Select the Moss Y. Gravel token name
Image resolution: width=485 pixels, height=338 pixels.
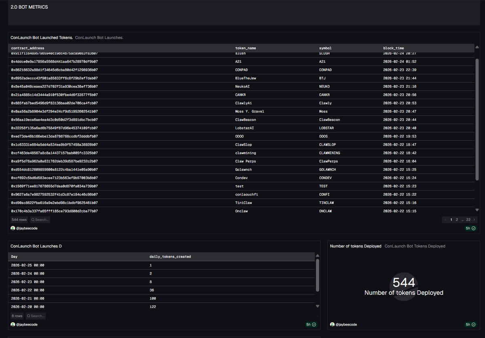click(x=249, y=112)
